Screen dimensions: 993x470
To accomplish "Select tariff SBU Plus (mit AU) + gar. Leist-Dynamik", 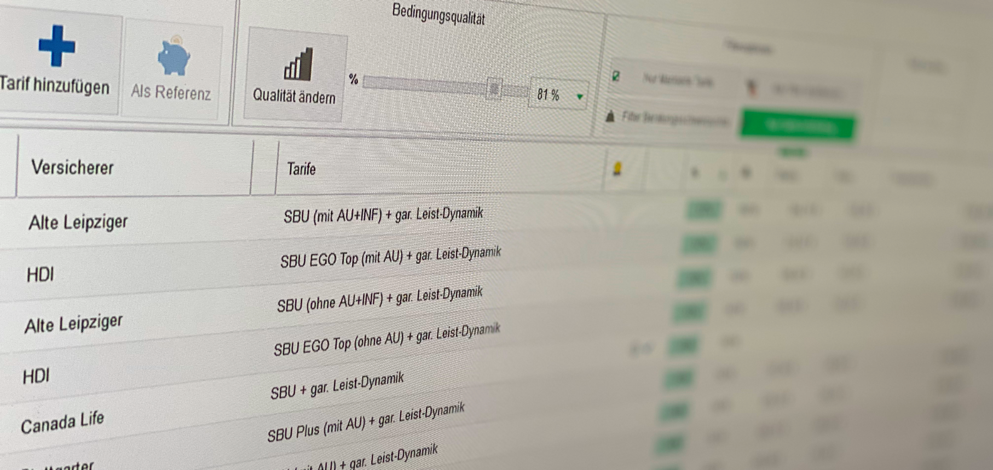I will point(366,423).
